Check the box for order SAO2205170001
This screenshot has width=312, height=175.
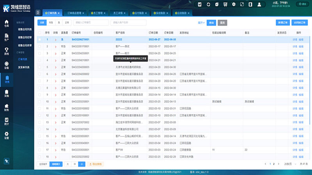click(40, 47)
